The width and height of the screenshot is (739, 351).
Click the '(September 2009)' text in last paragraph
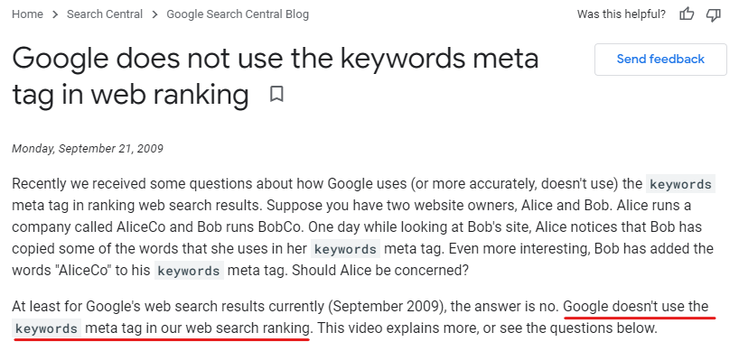click(x=386, y=307)
